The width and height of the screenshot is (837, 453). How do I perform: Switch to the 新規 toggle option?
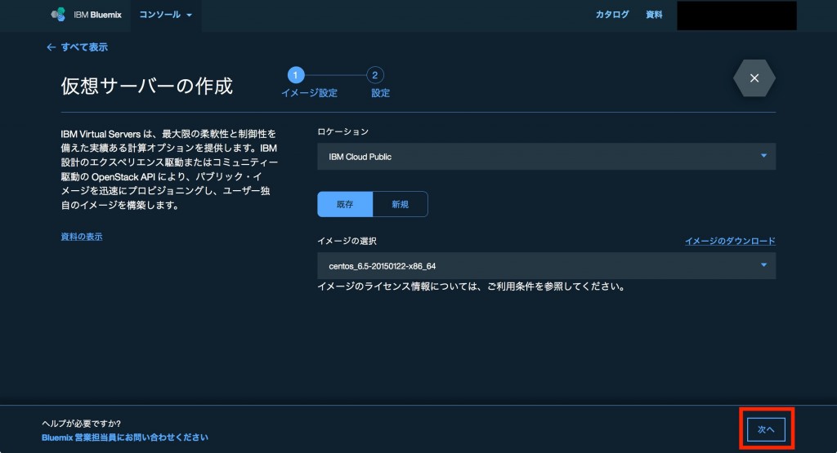point(400,204)
